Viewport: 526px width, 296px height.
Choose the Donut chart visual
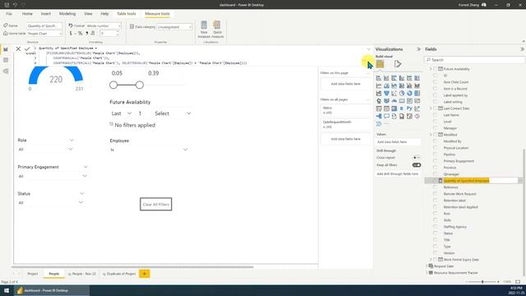pyautogui.click(x=409, y=93)
